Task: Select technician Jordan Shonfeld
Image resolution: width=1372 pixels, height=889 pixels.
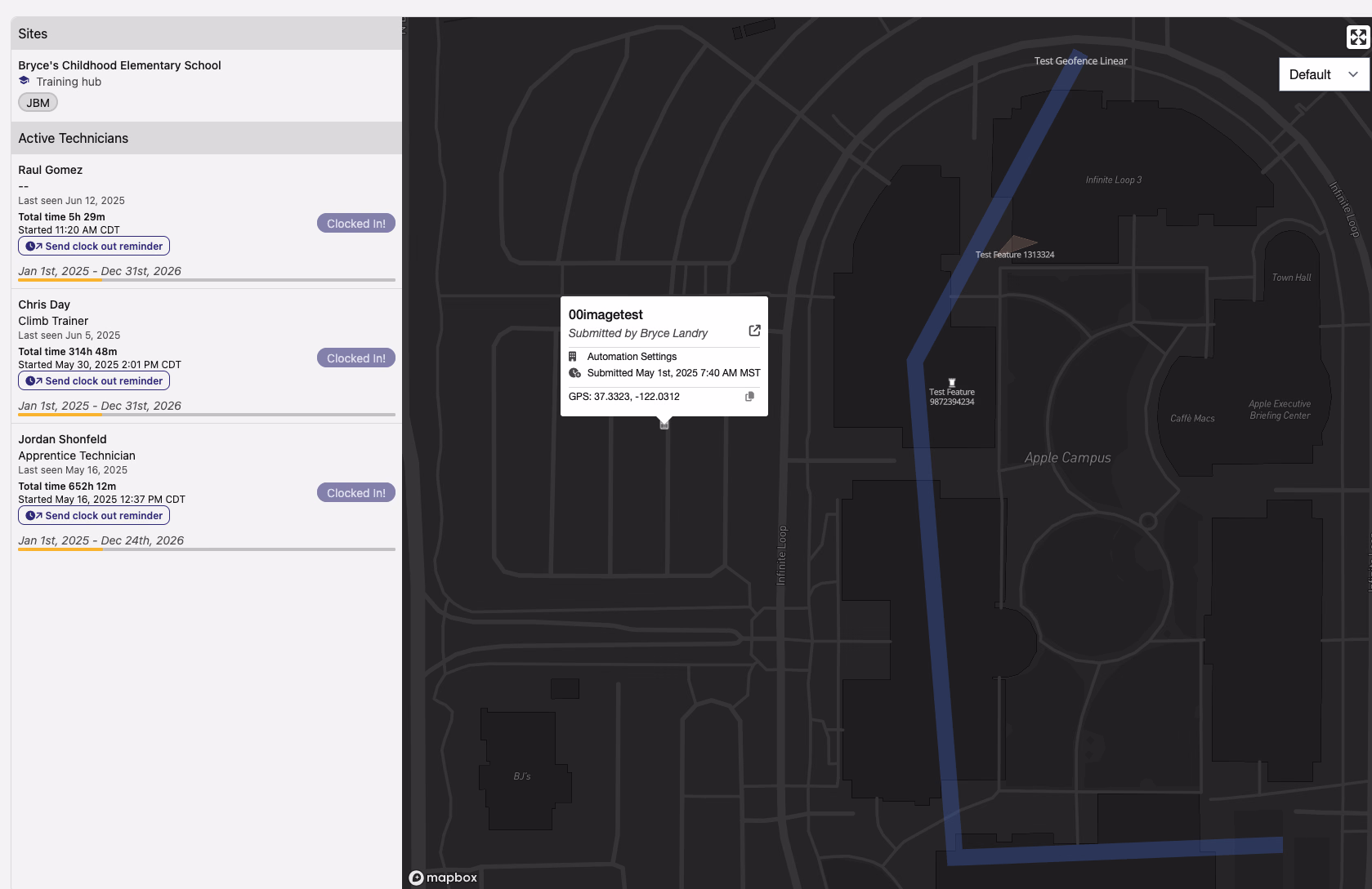Action: pyautogui.click(x=63, y=439)
